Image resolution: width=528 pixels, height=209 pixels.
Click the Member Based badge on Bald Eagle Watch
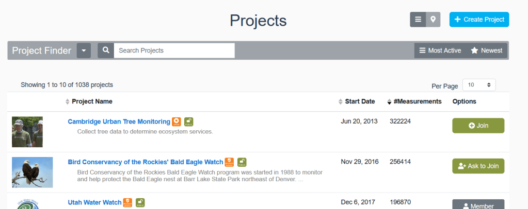[229, 162]
